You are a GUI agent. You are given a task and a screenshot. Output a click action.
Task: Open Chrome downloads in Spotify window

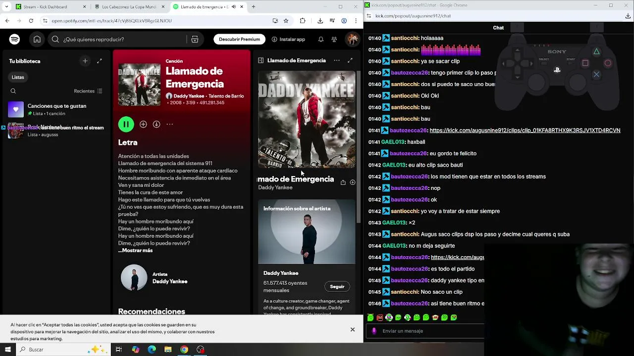pos(320,21)
